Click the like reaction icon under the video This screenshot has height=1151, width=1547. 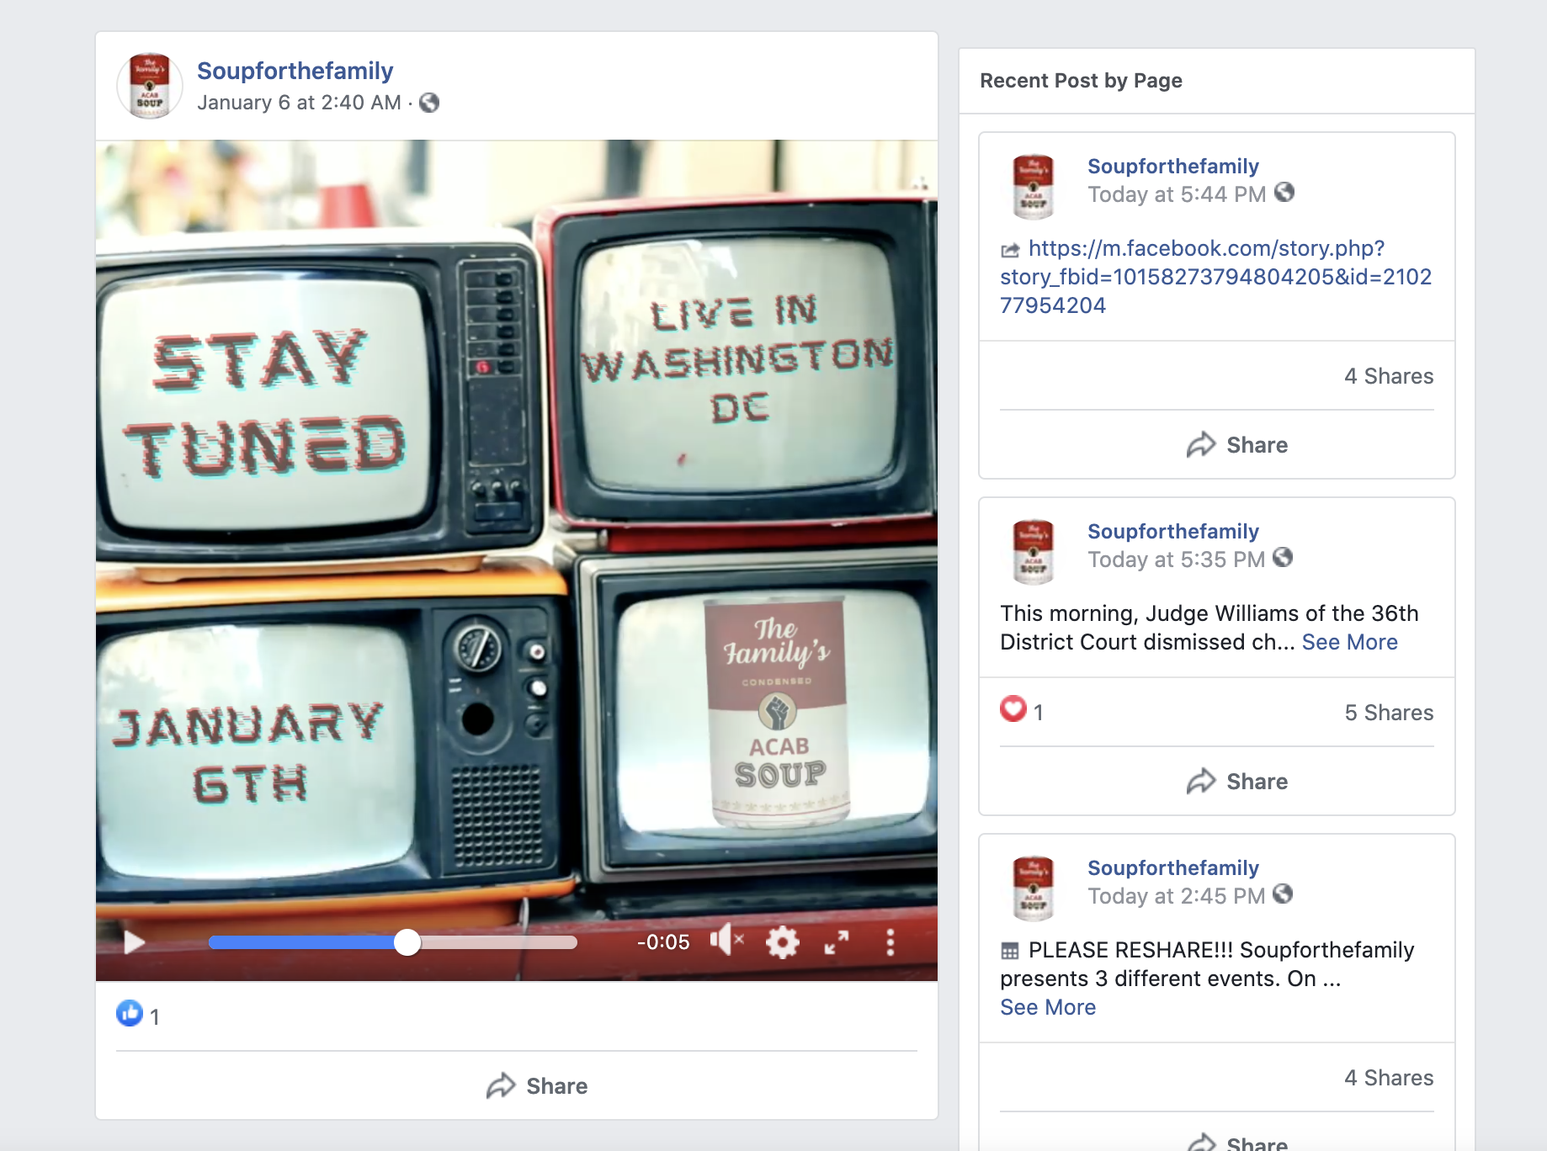(130, 1013)
